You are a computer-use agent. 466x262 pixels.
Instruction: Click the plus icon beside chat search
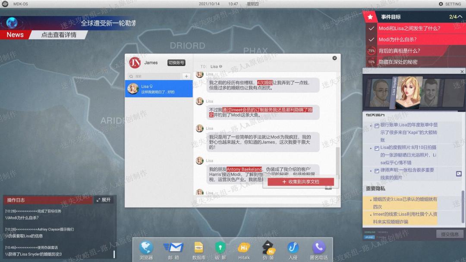click(x=186, y=76)
